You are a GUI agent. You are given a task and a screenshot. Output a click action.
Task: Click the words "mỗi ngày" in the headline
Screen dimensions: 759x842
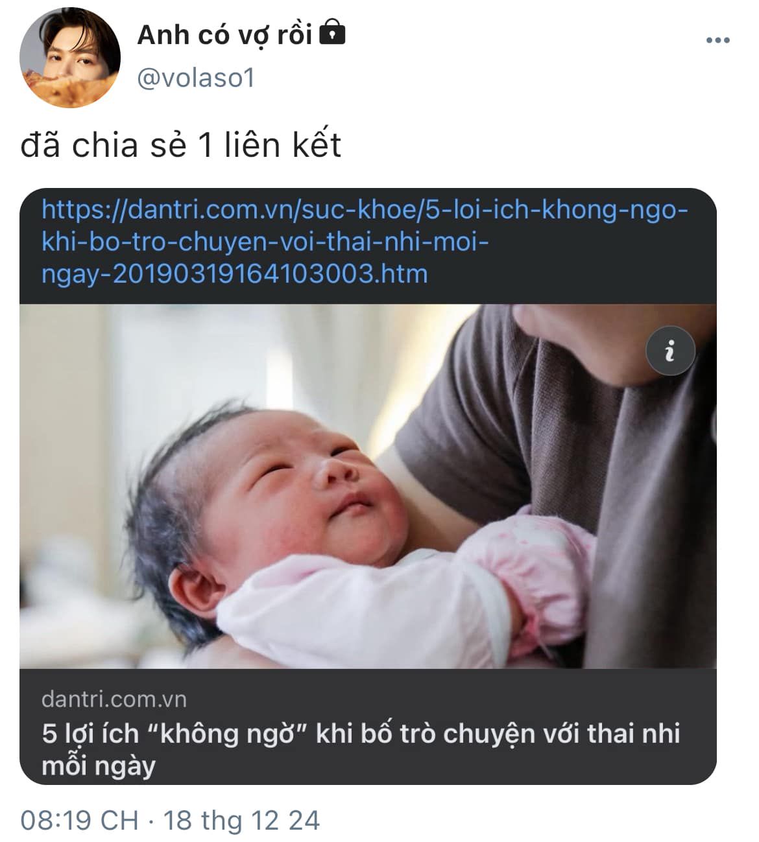click(99, 766)
